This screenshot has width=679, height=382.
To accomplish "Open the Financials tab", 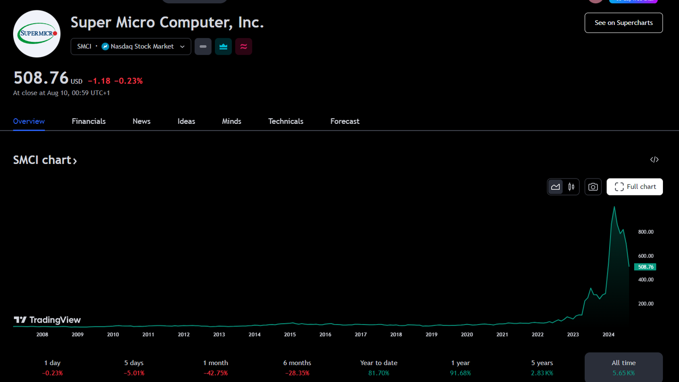I will [x=89, y=122].
